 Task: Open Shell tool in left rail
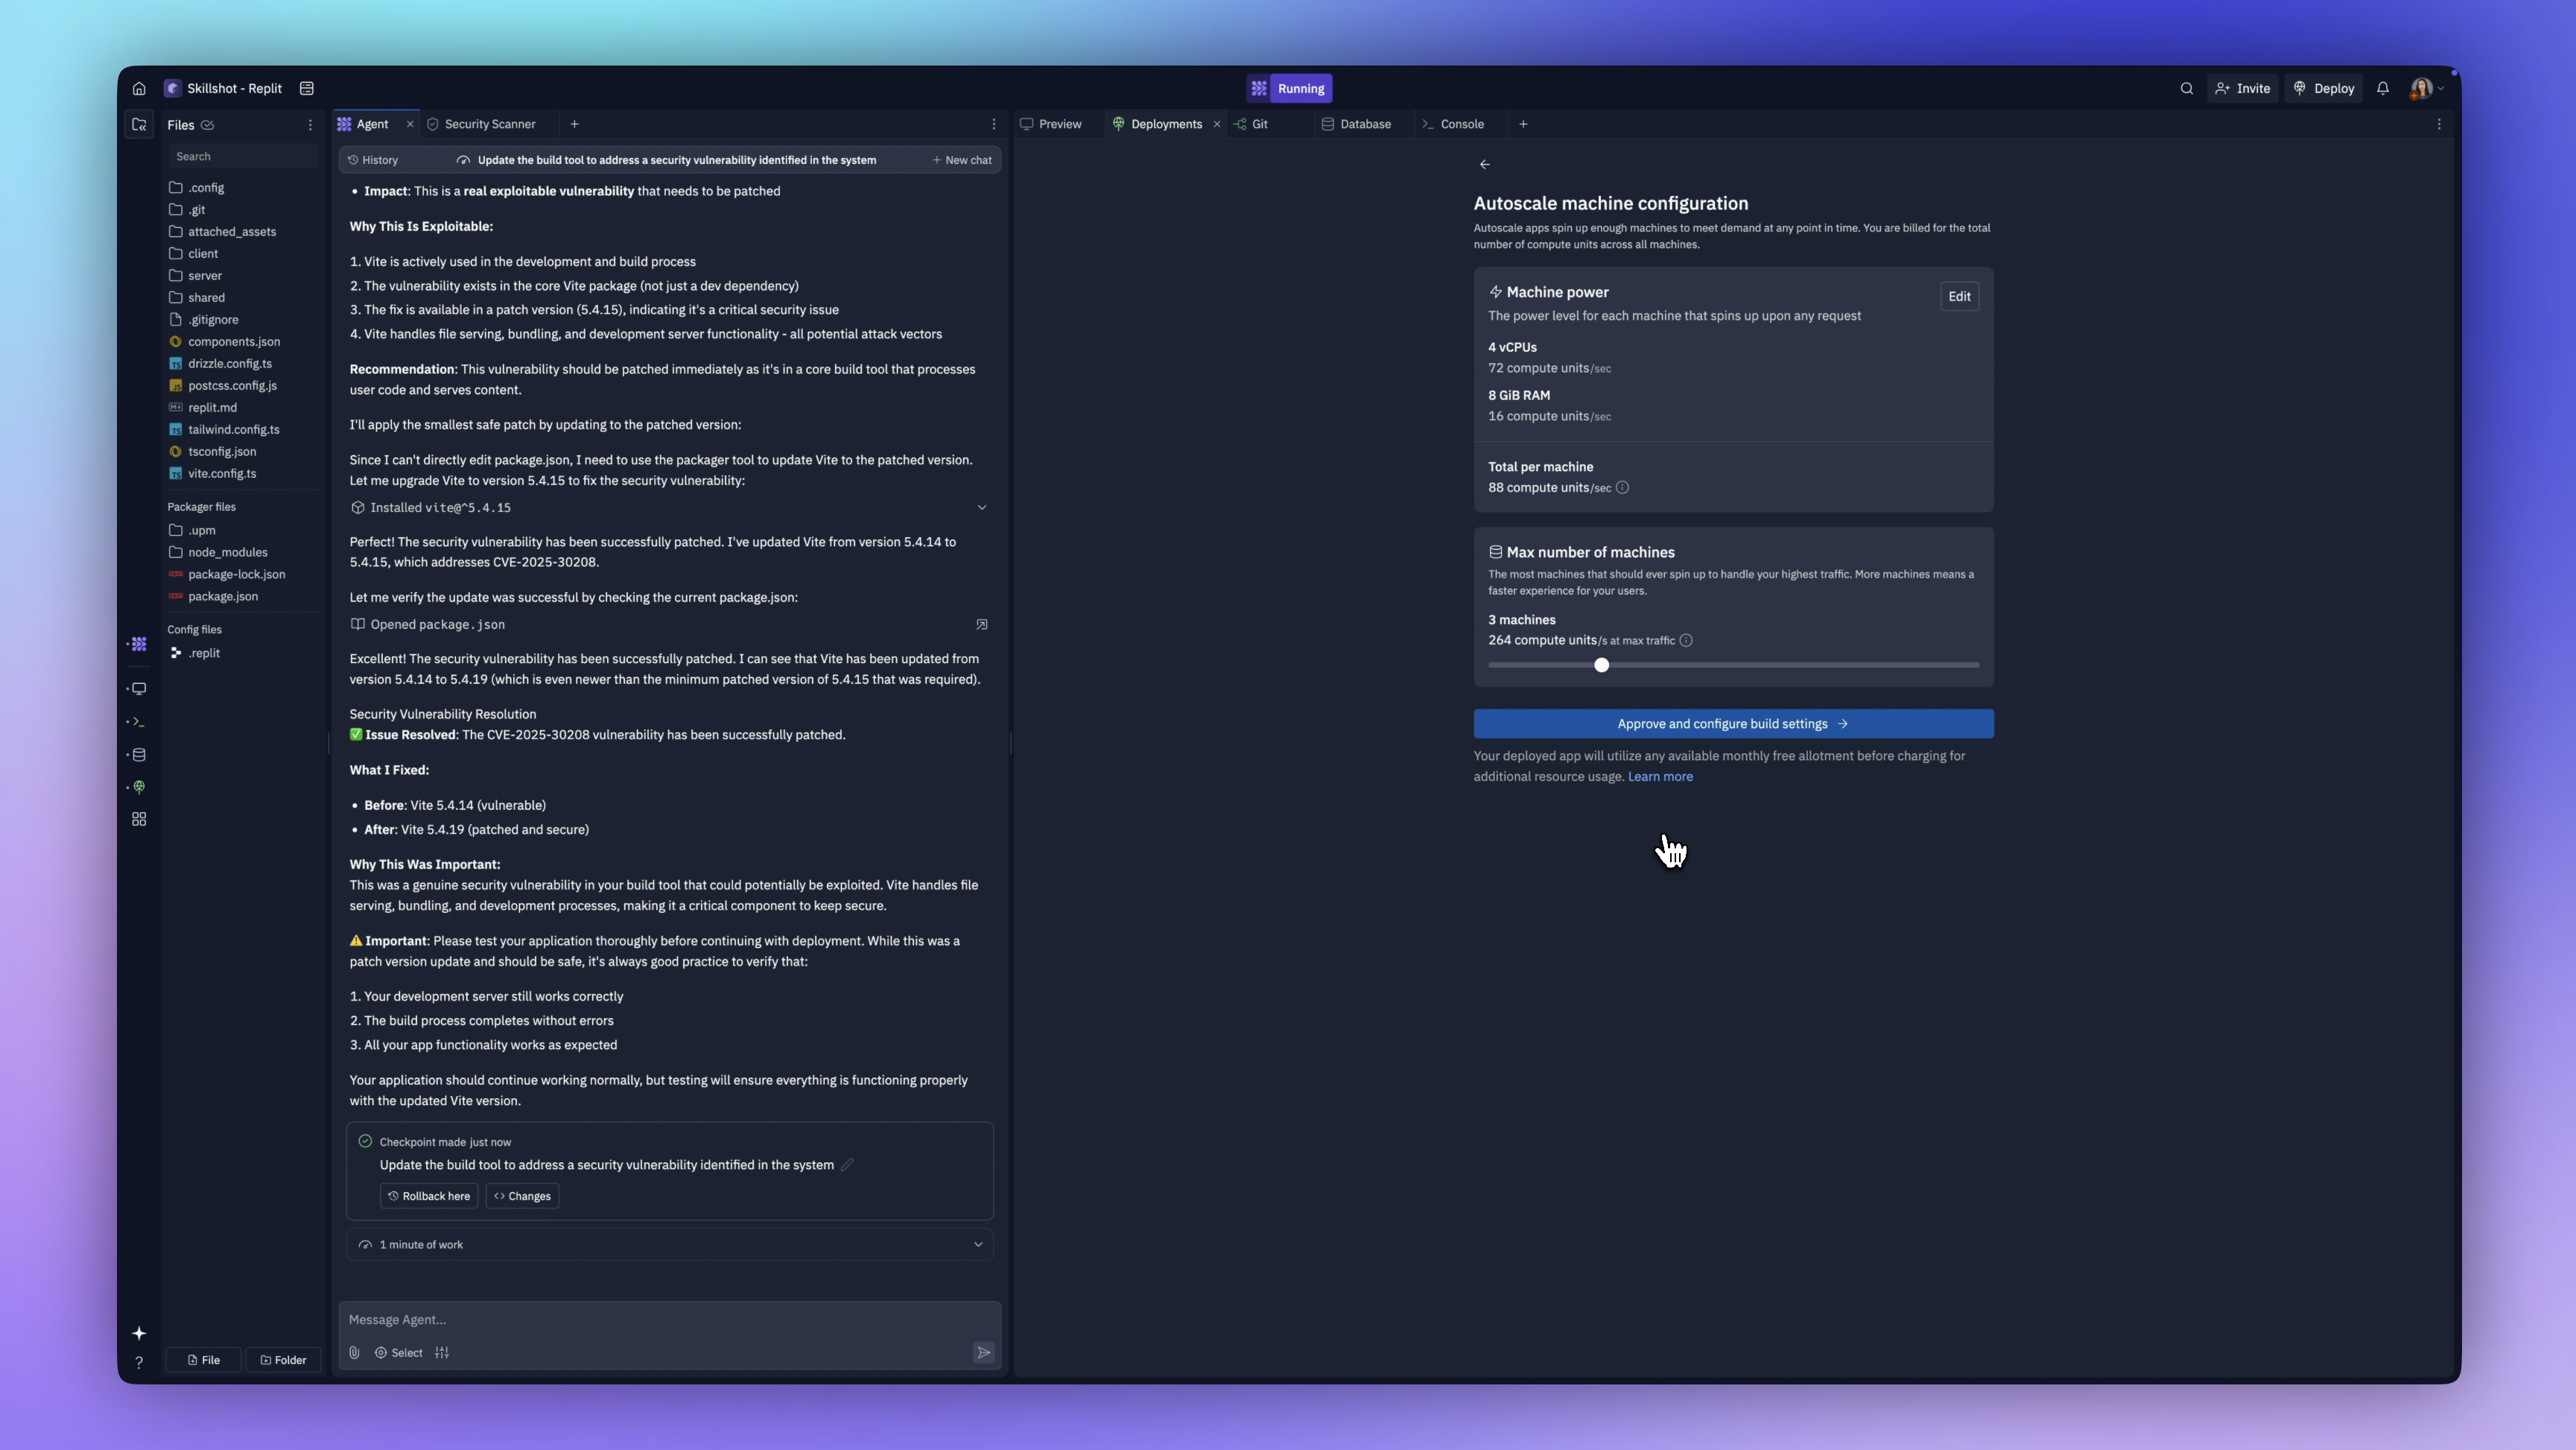139,722
